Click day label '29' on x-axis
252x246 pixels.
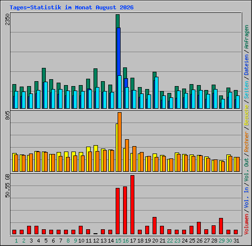[x=221, y=241]
